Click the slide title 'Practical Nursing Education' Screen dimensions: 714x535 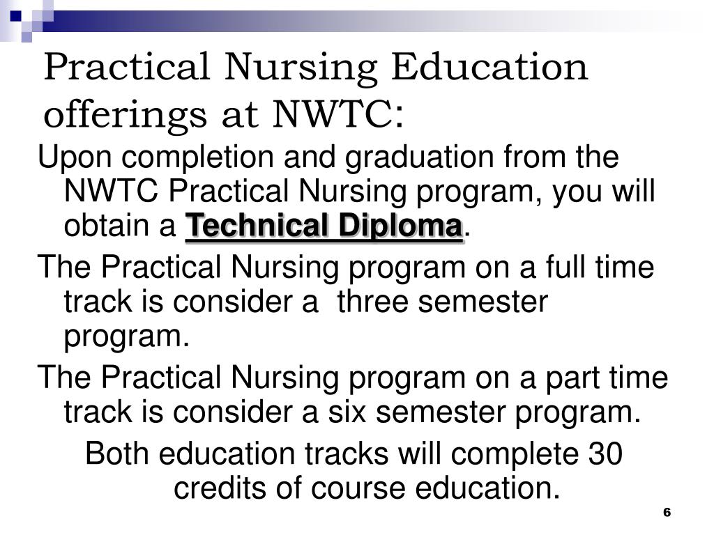pyautogui.click(x=316, y=68)
